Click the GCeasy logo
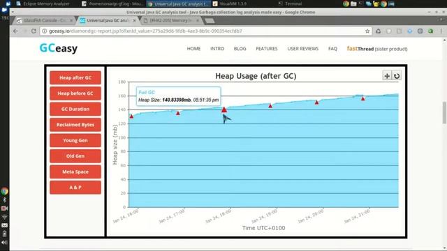 [x=59, y=48]
